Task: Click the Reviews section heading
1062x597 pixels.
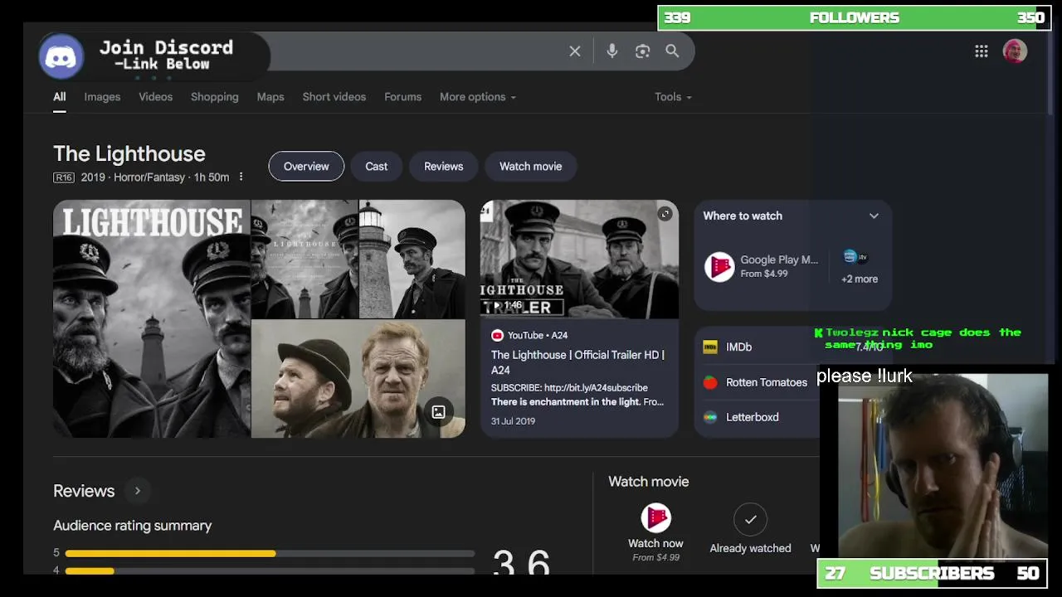Action: [84, 491]
